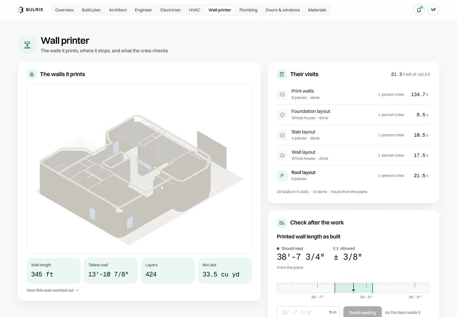Click the 'Print walls' visit title
This screenshot has height=317, width=457.
coord(302,91)
